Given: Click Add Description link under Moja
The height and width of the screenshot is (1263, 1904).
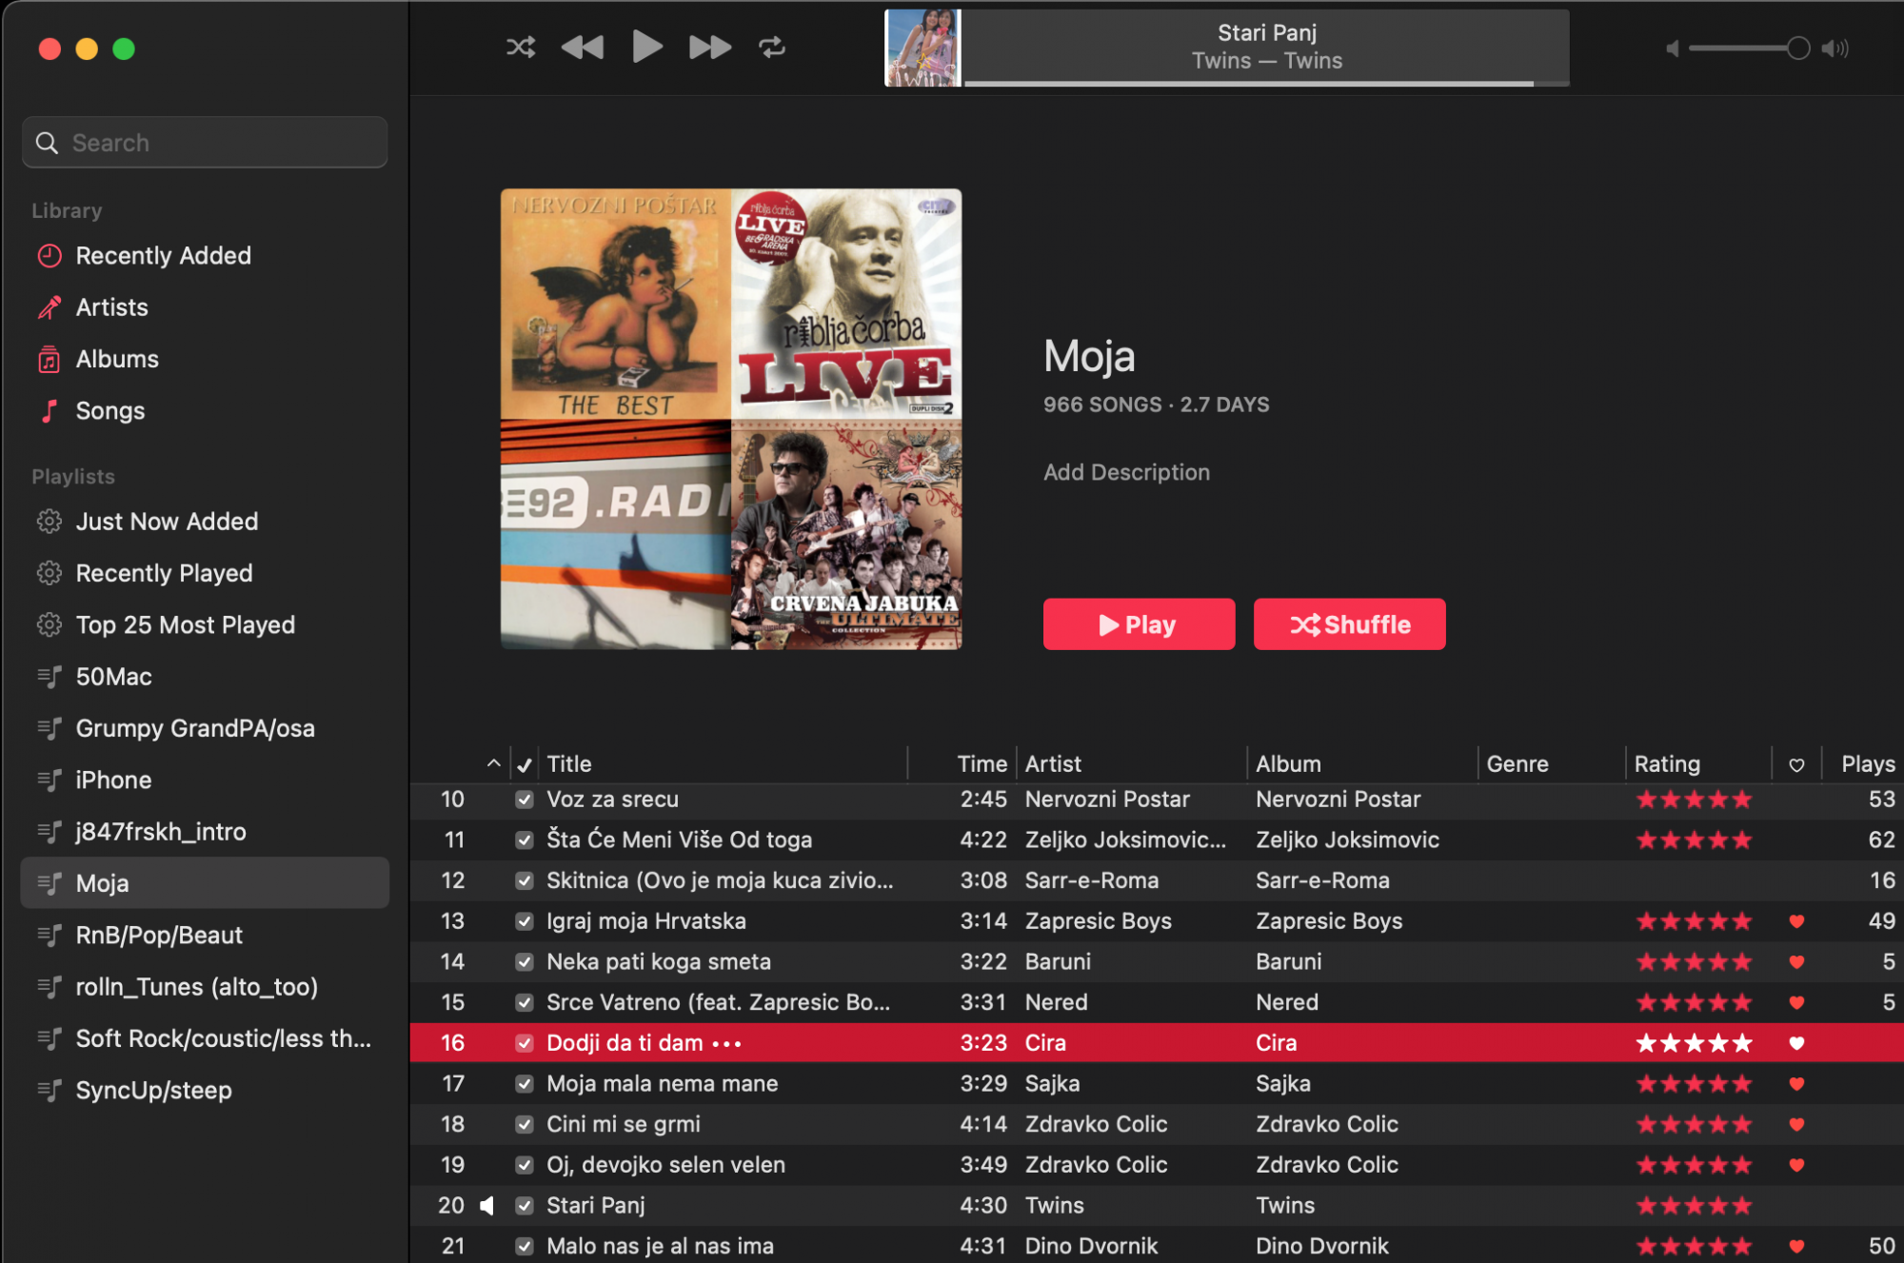Looking at the screenshot, I should (1126, 472).
